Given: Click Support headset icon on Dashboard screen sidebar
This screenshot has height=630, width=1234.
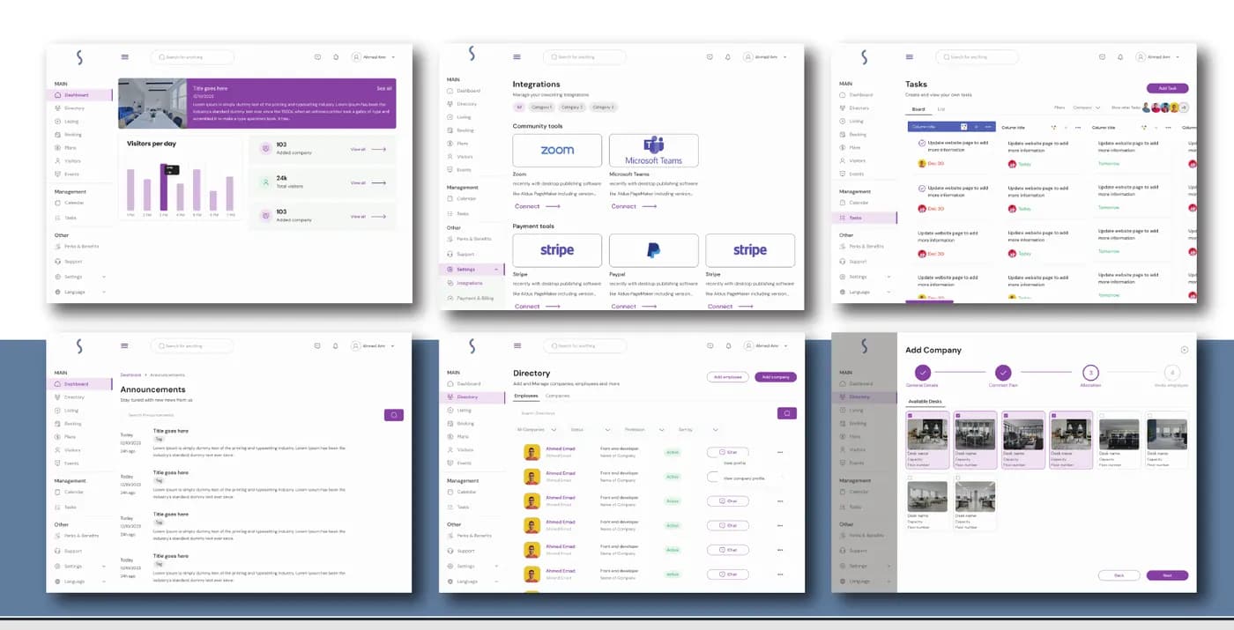Looking at the screenshot, I should (x=58, y=262).
